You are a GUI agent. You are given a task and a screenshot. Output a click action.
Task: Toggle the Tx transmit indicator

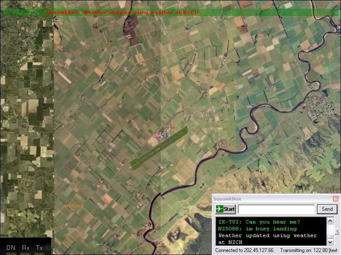point(39,248)
